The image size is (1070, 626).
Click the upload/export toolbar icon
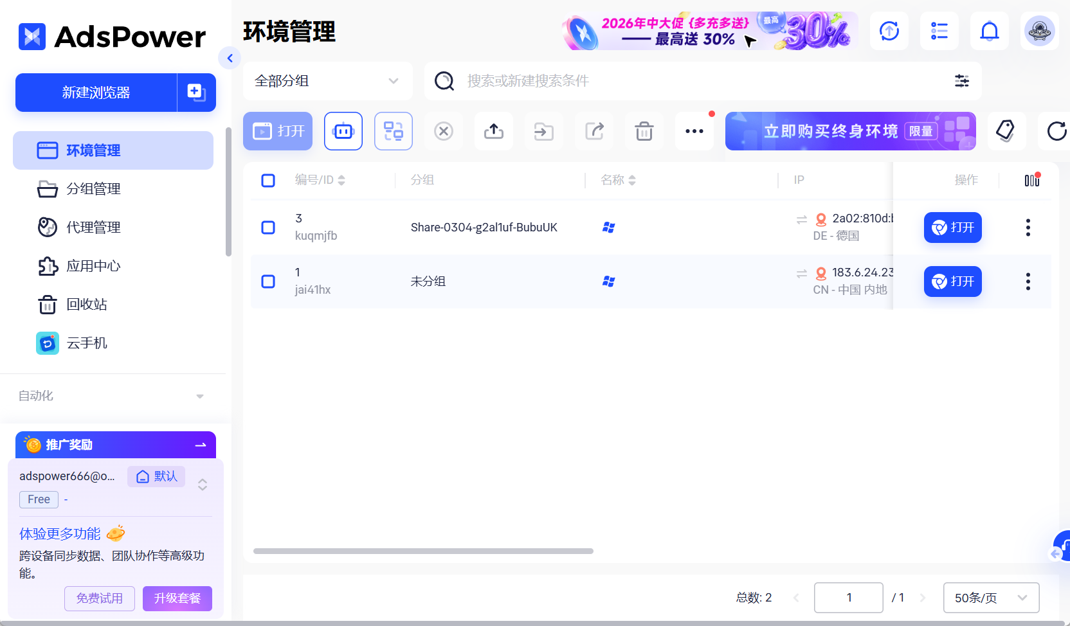[x=494, y=131]
